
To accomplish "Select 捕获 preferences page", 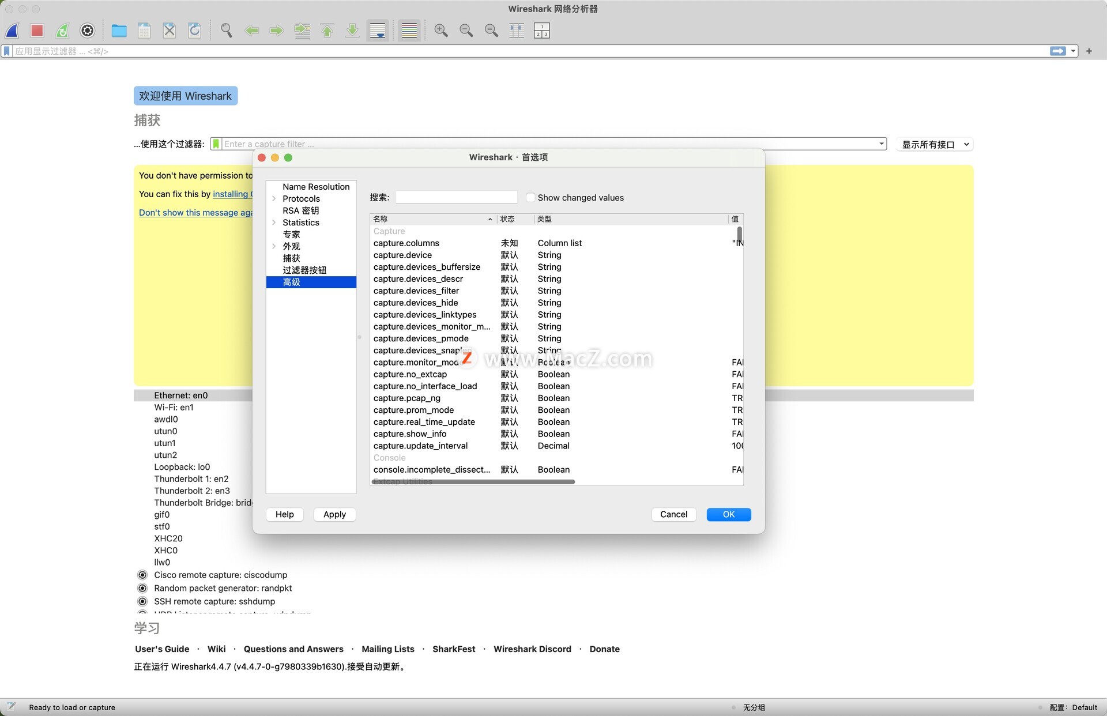I will coord(311,258).
